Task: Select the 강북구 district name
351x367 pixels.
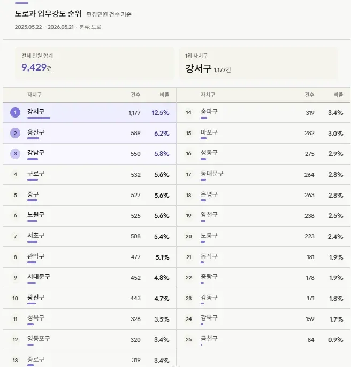Action: coord(209,318)
